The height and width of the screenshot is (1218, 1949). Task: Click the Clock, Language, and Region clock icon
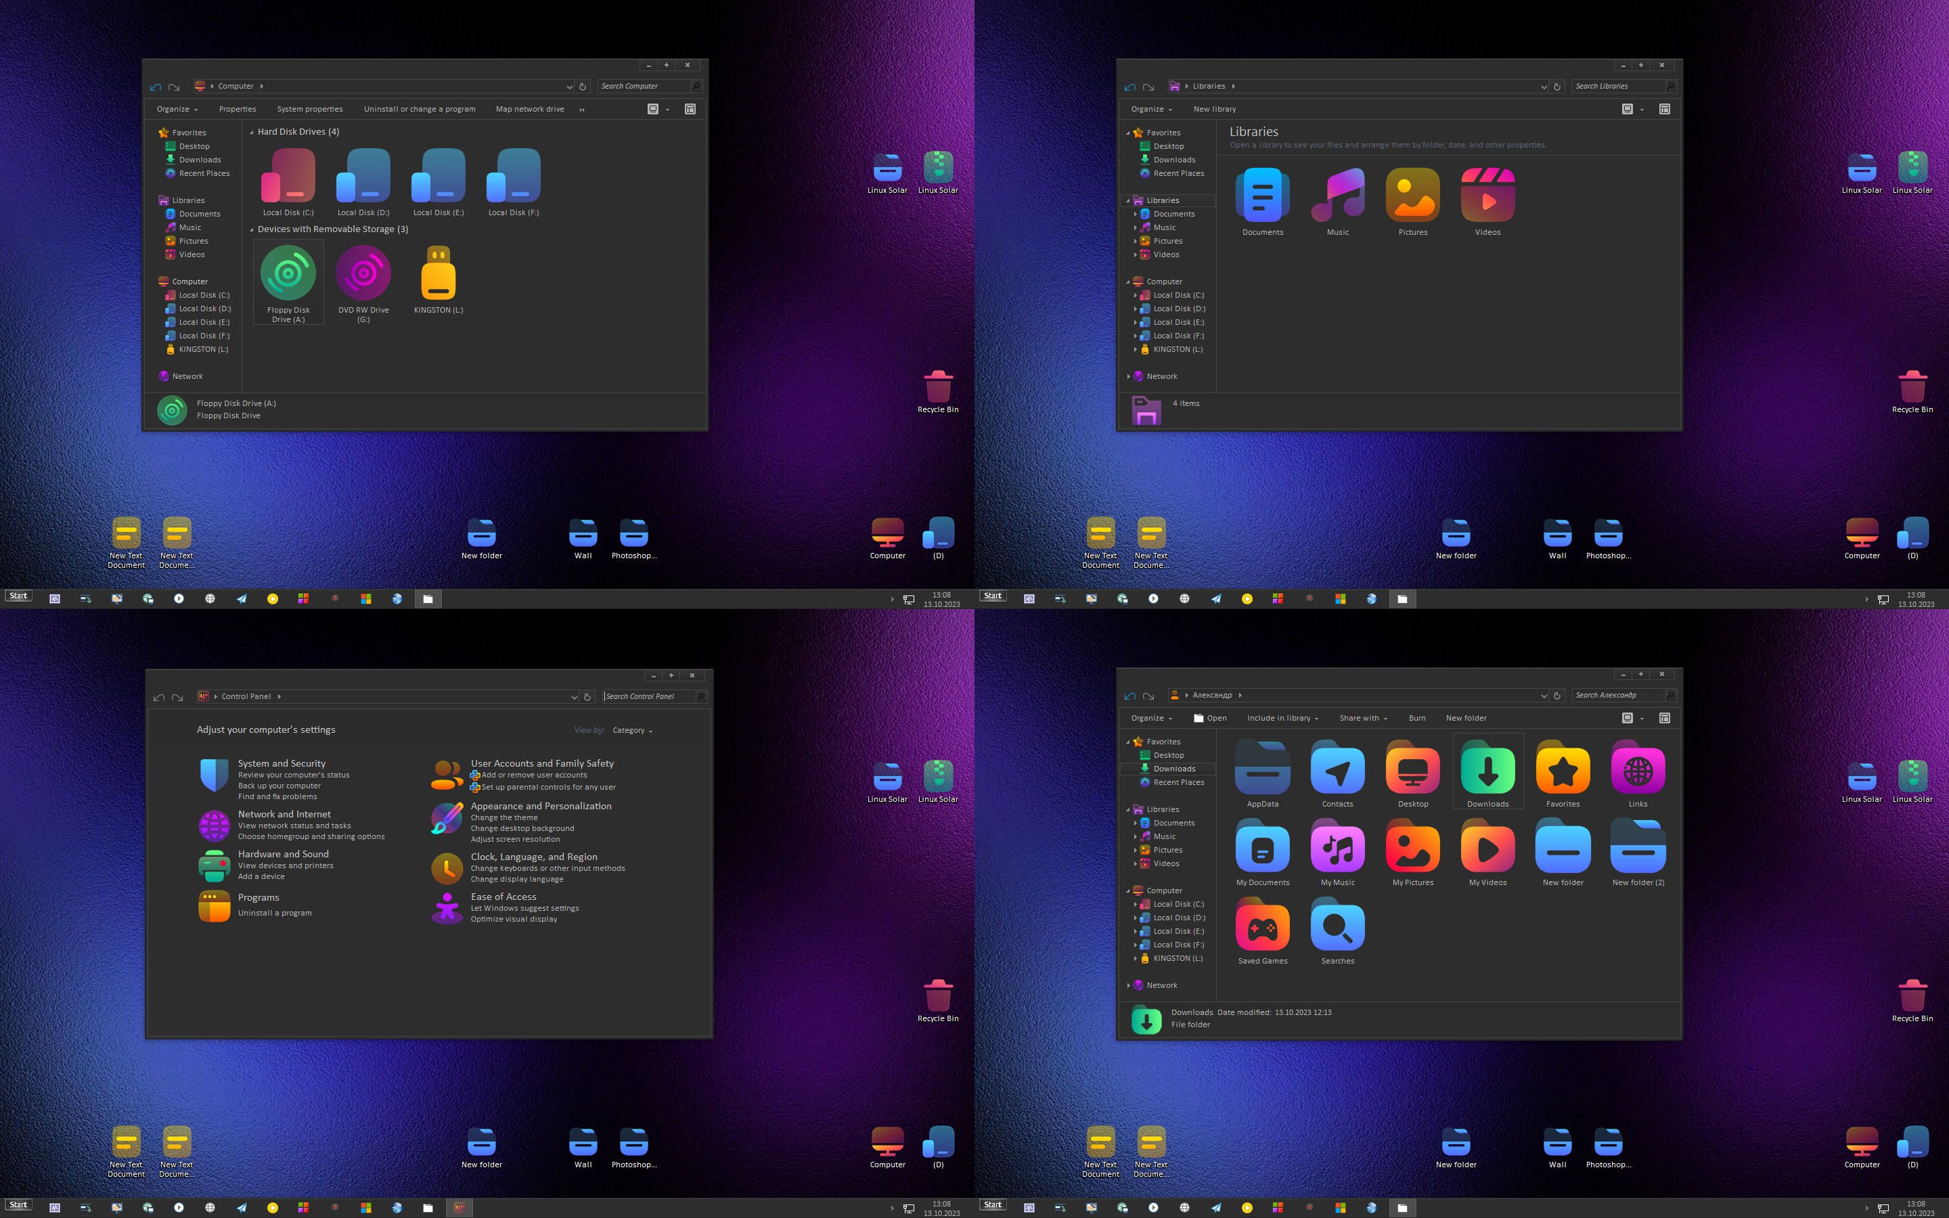[447, 868]
